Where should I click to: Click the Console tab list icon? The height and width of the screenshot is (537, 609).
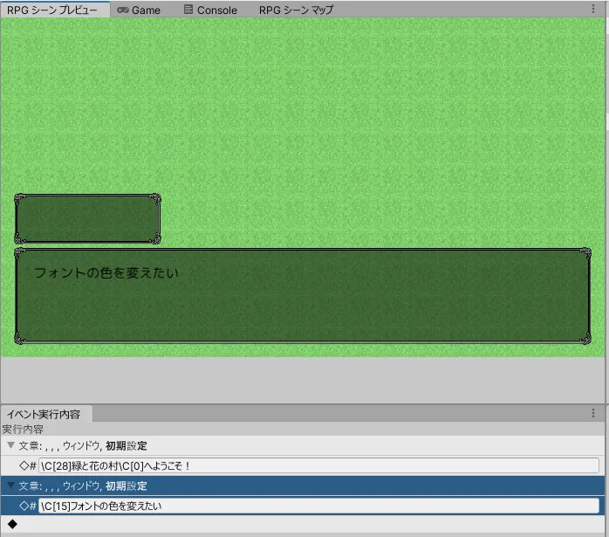pos(188,10)
